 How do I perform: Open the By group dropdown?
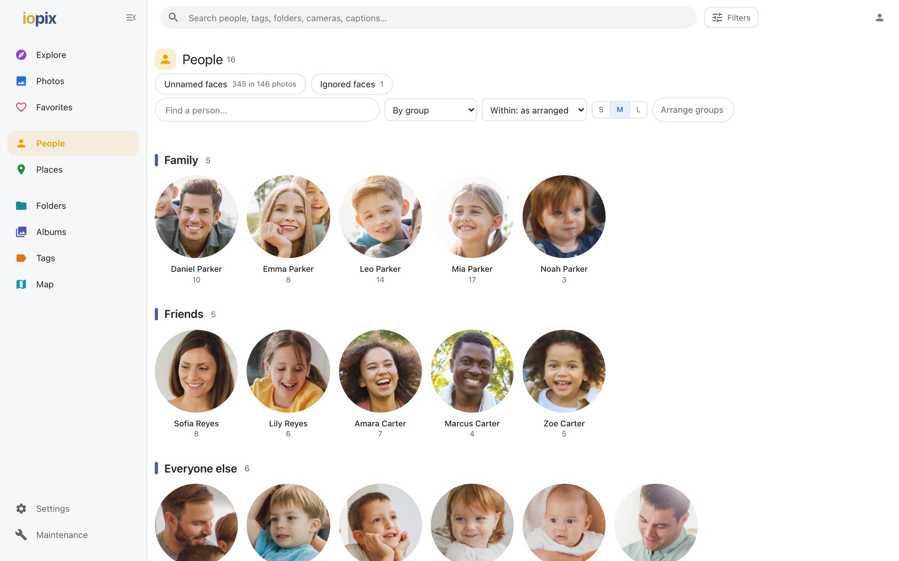(x=431, y=110)
